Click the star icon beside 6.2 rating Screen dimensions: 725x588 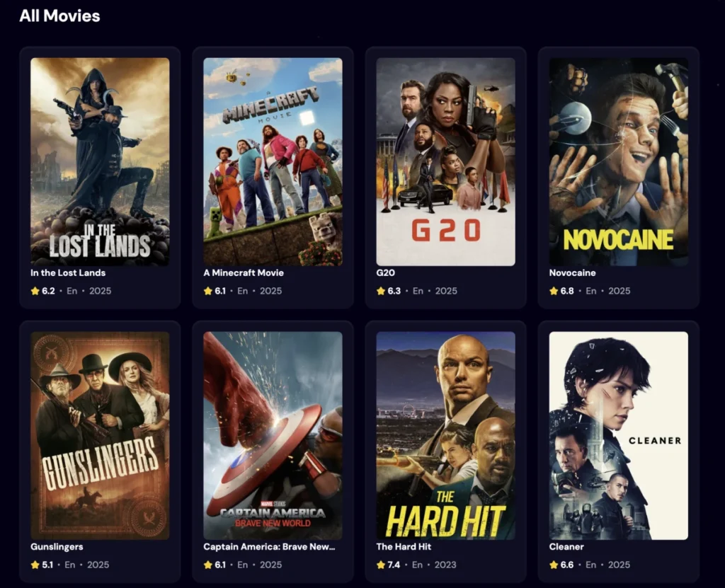click(x=35, y=291)
